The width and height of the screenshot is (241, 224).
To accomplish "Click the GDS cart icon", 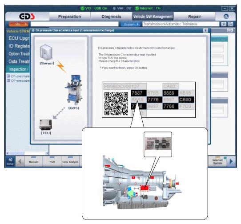I will pos(74,89).
